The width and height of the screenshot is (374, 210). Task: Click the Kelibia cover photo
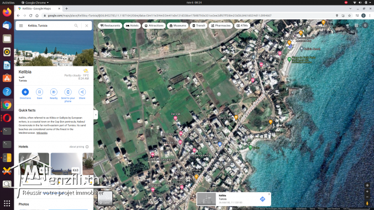click(54, 49)
